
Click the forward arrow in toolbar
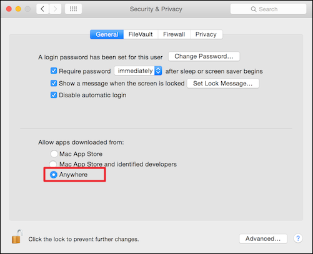coord(55,9)
